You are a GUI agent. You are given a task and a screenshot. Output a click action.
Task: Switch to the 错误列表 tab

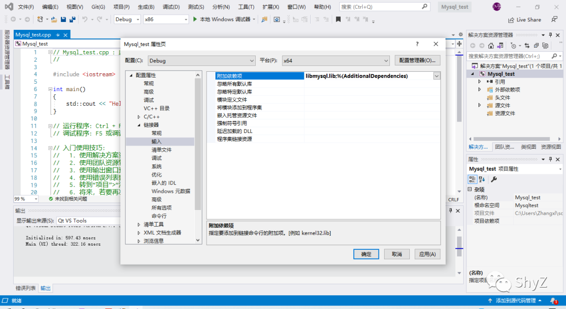[26, 288]
